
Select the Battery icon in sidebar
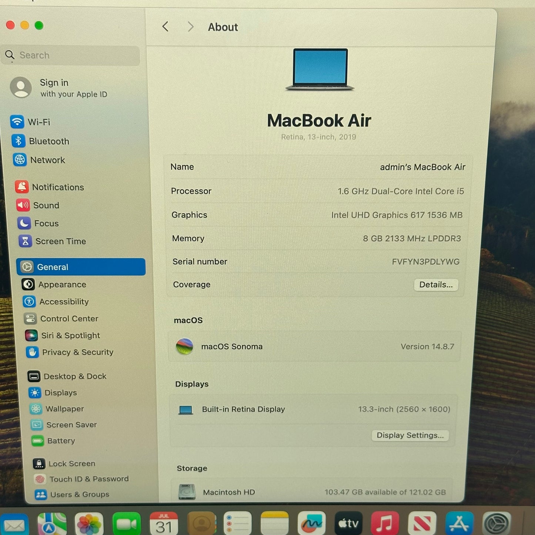(38, 441)
